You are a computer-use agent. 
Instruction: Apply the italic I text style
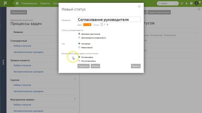(x=104, y=24)
